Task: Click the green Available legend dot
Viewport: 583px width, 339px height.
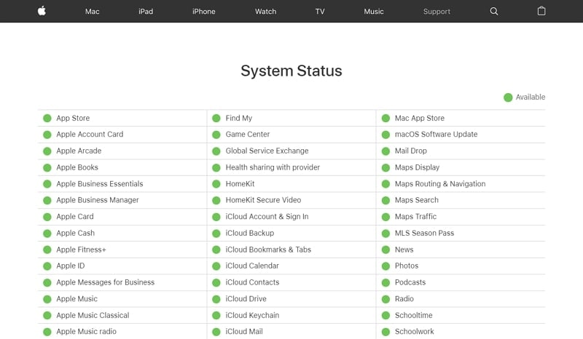Action: (508, 97)
